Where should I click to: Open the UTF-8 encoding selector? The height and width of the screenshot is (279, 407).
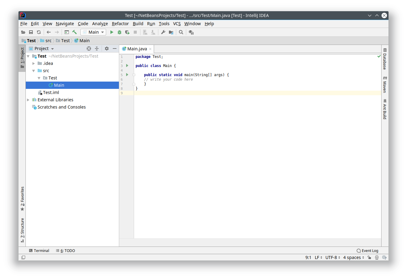coord(333,257)
